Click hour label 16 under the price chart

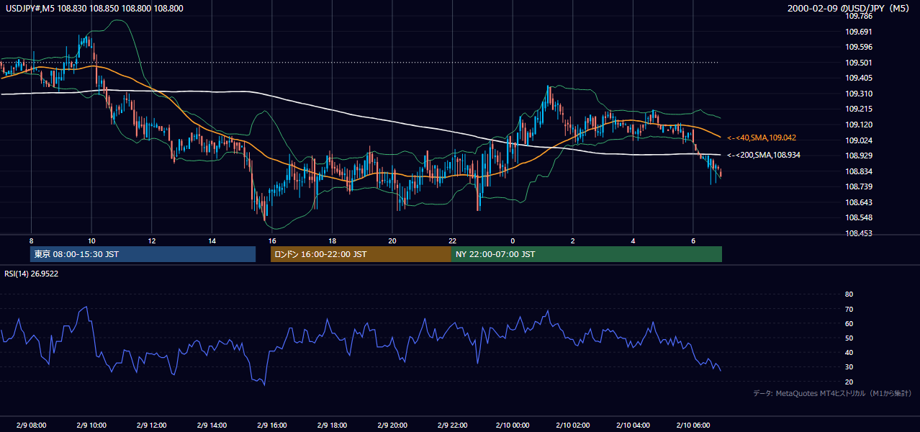271,240
